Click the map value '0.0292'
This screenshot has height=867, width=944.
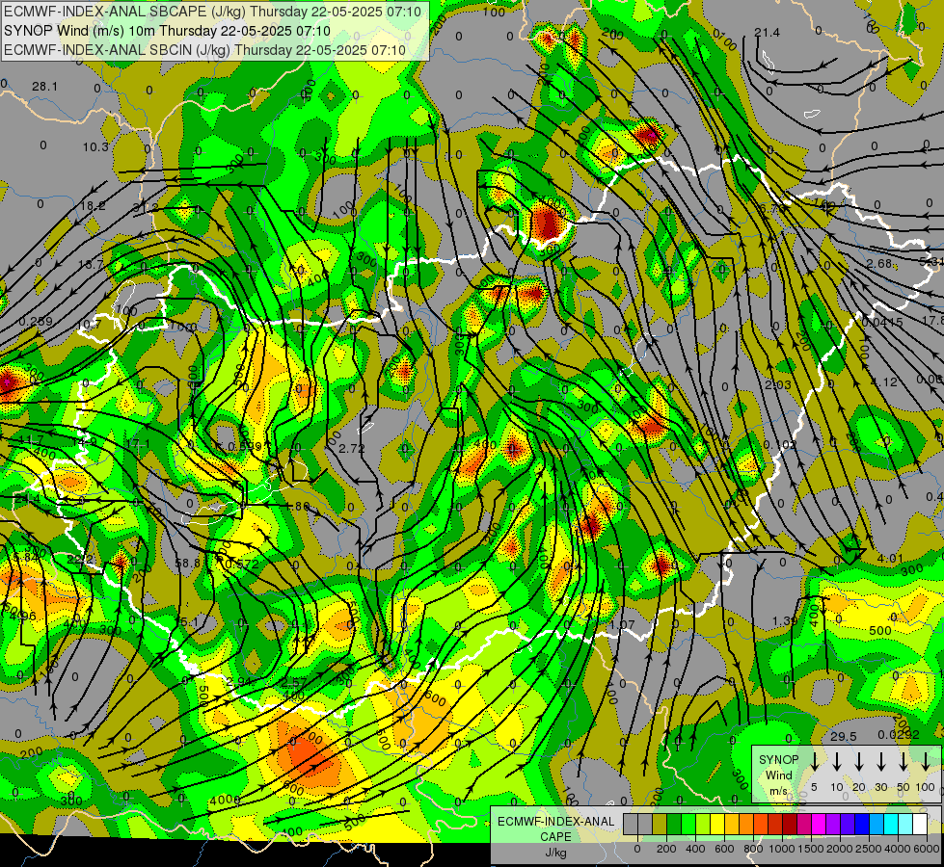pyautogui.click(x=899, y=735)
